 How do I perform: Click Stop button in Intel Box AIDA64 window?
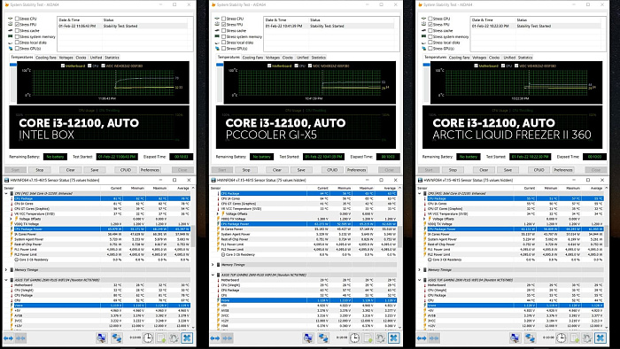click(x=40, y=170)
